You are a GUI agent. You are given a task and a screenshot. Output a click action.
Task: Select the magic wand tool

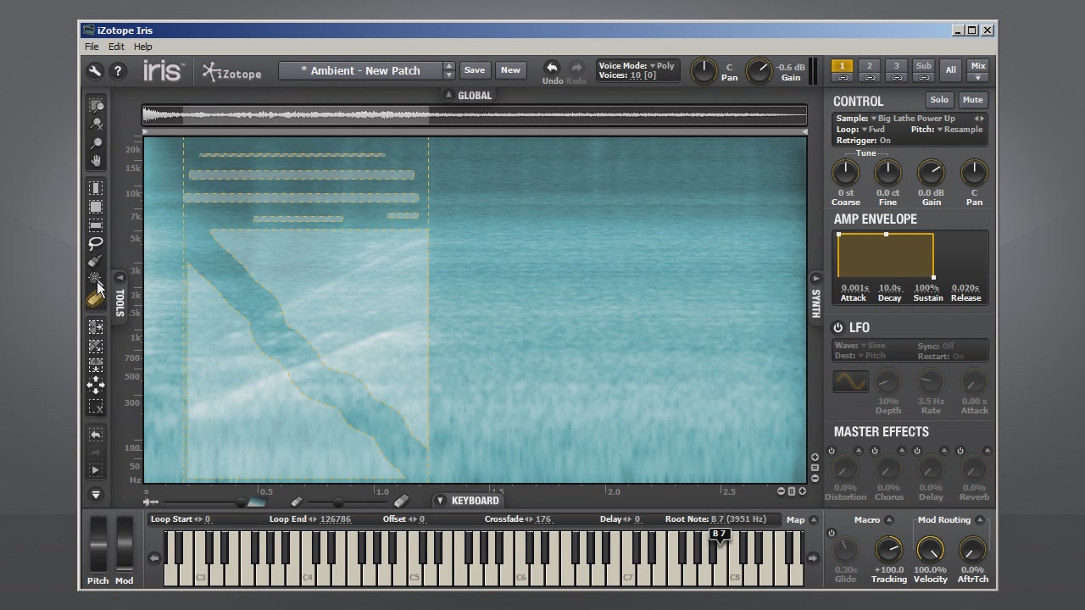(96, 280)
